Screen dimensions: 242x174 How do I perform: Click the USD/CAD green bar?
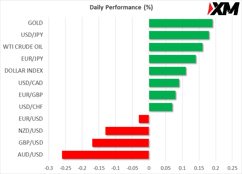(x=164, y=83)
